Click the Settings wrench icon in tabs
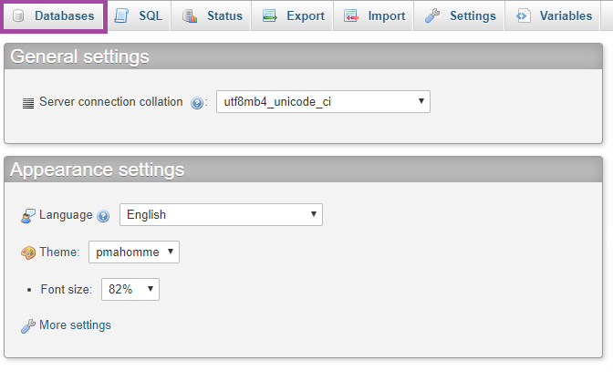 [433, 16]
